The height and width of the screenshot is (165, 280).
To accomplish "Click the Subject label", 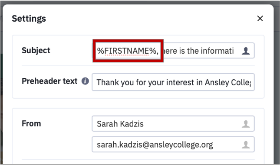I will (36, 50).
